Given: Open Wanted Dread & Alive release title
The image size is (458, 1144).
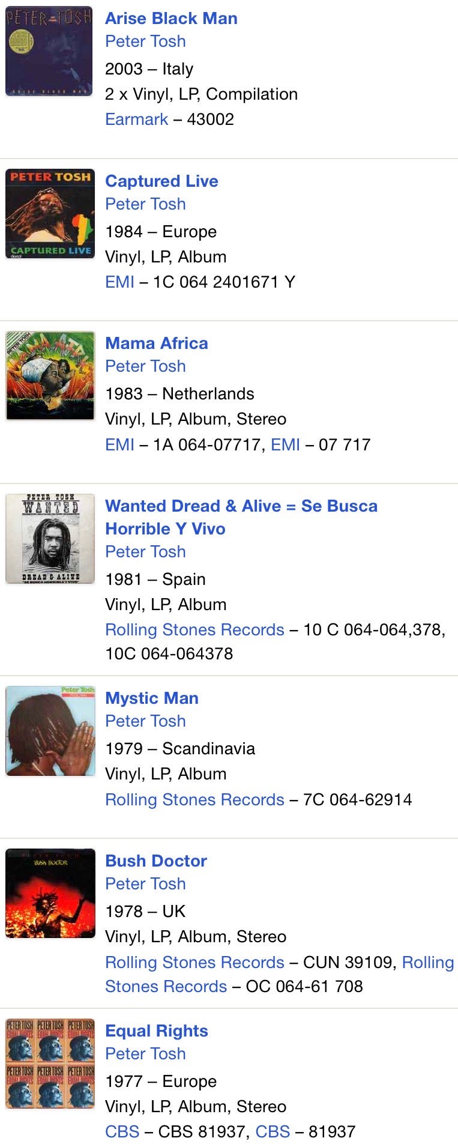Looking at the screenshot, I should pyautogui.click(x=241, y=506).
